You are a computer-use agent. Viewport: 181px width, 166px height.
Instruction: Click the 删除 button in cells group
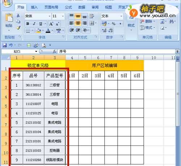(147, 22)
